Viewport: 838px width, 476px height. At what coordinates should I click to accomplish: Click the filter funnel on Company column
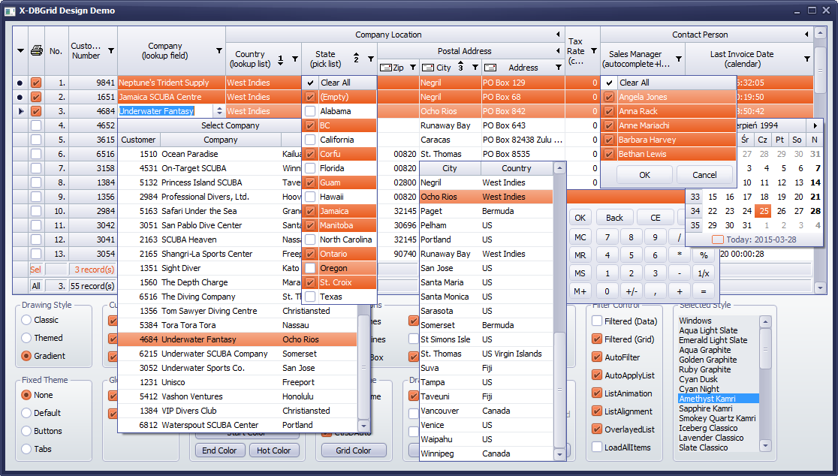pyautogui.click(x=219, y=50)
